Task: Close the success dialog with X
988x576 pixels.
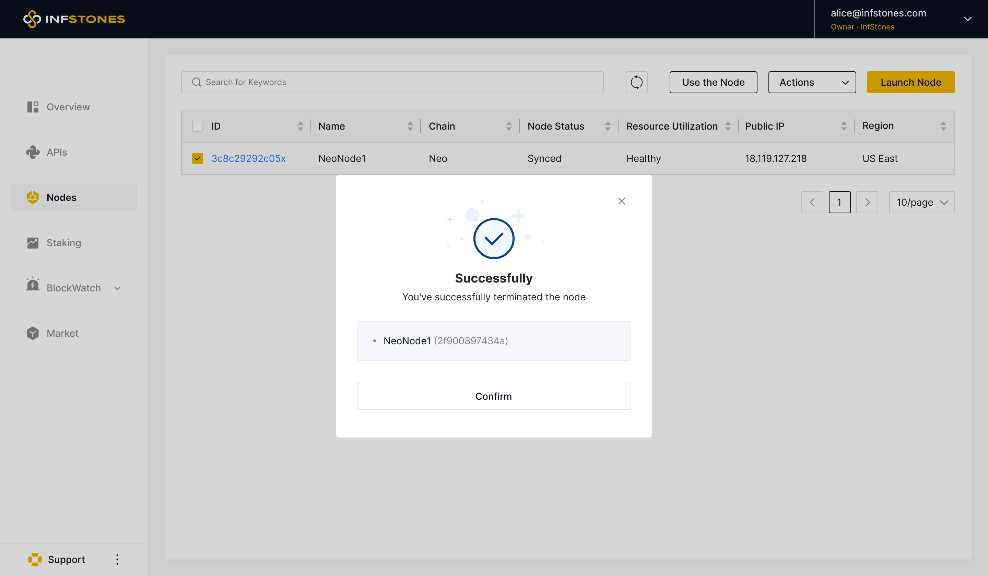Action: 621,201
